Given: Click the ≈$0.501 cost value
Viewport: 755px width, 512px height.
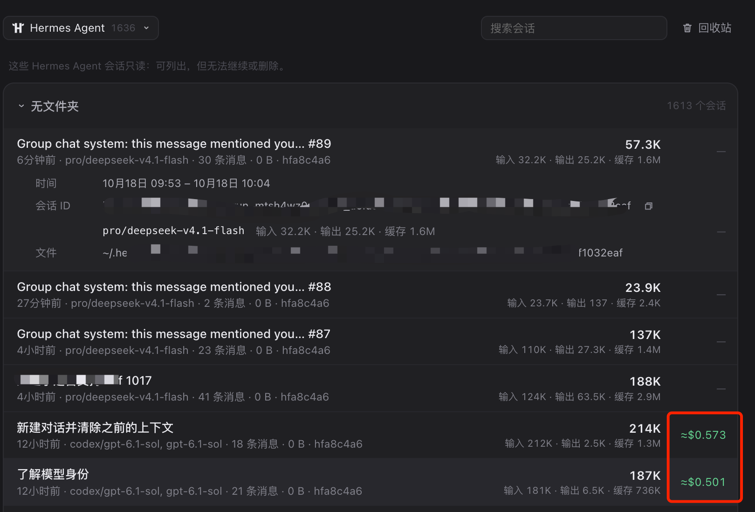Looking at the screenshot, I should pos(703,482).
